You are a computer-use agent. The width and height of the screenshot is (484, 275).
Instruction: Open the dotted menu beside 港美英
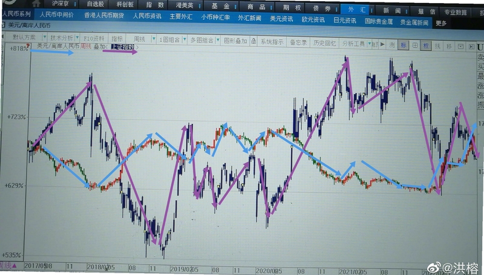click(x=200, y=6)
